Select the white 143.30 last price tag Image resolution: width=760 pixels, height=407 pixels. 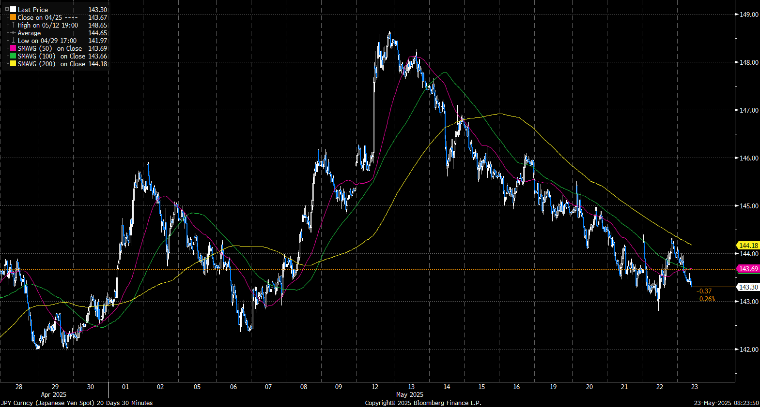(748, 287)
